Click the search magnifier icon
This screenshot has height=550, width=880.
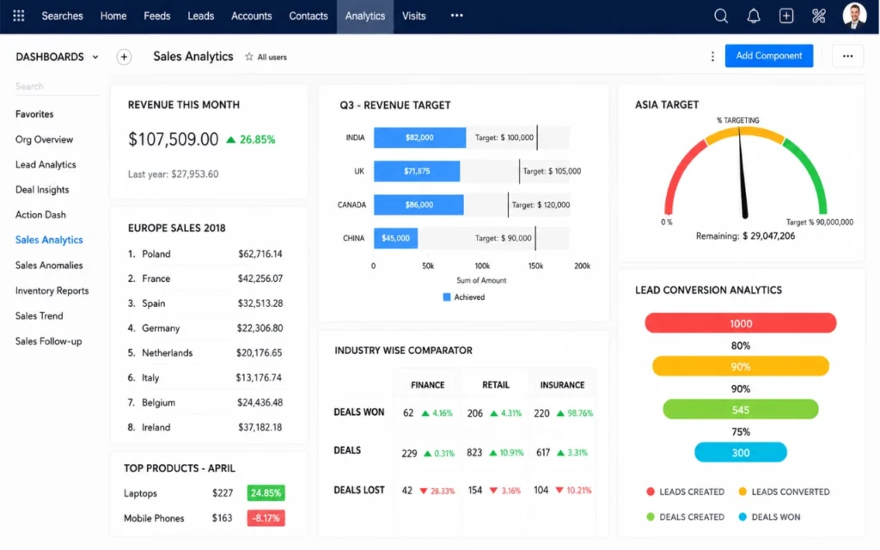[x=721, y=15]
